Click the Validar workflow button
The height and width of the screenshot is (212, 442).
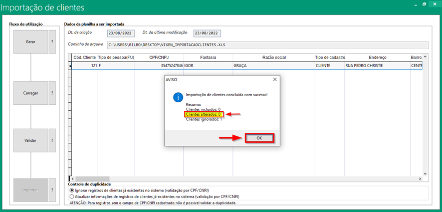tap(30, 140)
